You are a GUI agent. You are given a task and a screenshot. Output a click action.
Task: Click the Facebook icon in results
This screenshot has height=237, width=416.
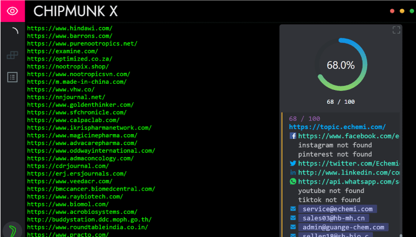[x=293, y=136]
